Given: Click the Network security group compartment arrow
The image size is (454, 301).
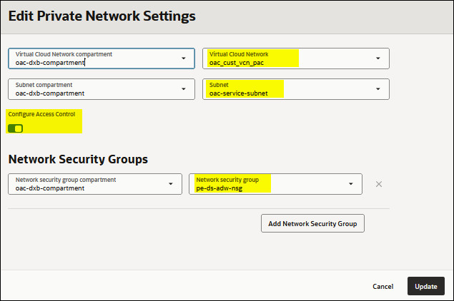Looking at the screenshot, I should 171,184.
